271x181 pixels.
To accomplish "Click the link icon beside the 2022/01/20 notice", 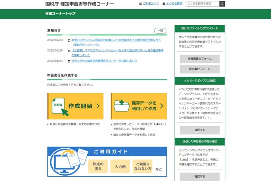I will [x=69, y=51].
